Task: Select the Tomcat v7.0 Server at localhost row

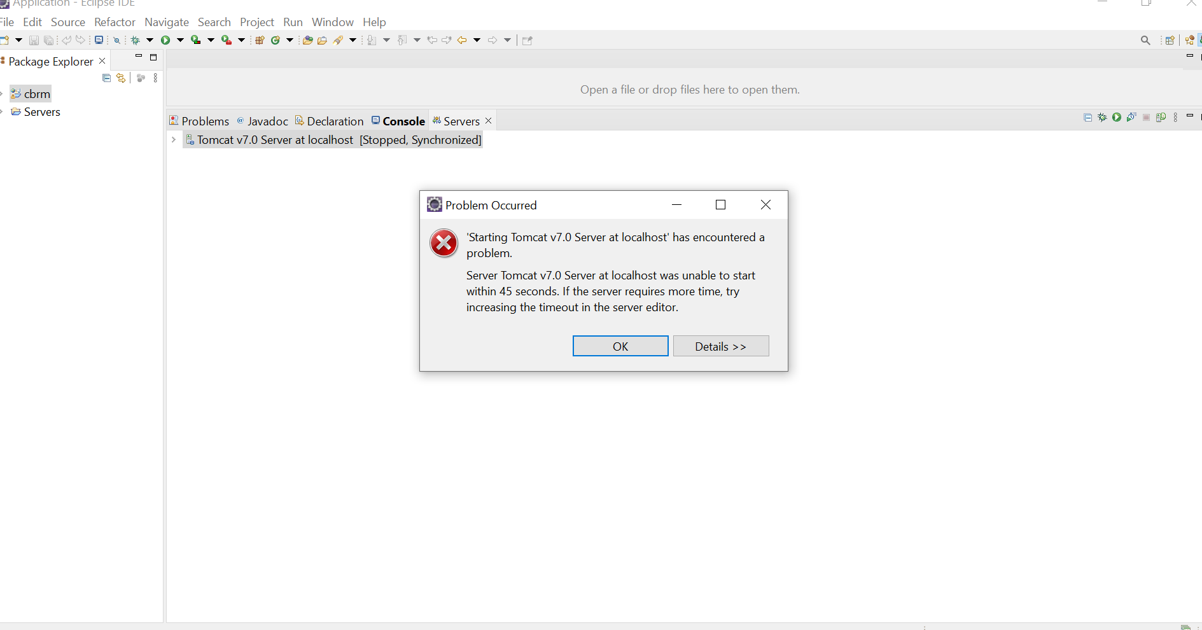Action: pyautogui.click(x=333, y=139)
